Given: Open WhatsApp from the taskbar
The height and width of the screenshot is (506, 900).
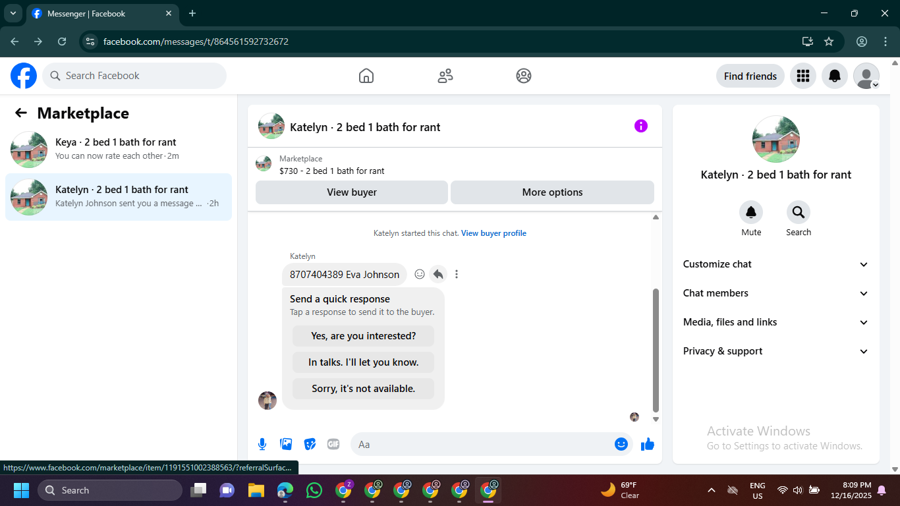Looking at the screenshot, I should pos(314,490).
